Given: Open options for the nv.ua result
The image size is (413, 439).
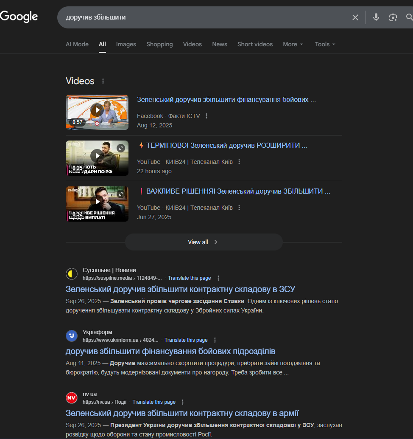Looking at the screenshot, I should tap(183, 402).
